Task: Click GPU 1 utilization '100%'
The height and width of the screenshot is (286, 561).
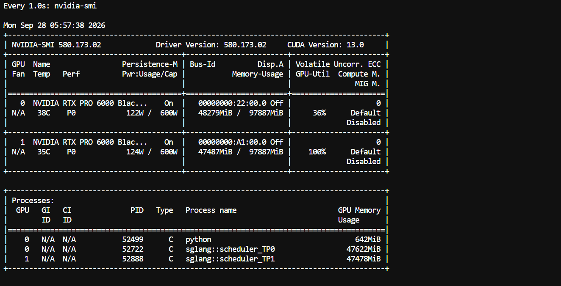Action: click(317, 152)
